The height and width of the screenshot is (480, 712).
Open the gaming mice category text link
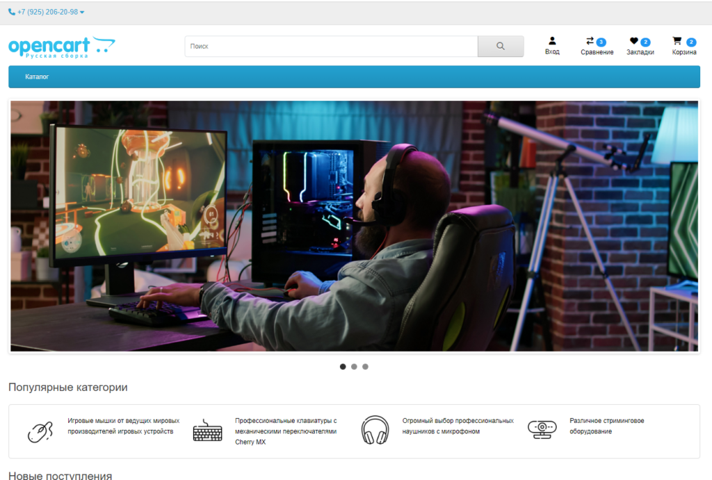click(x=123, y=426)
